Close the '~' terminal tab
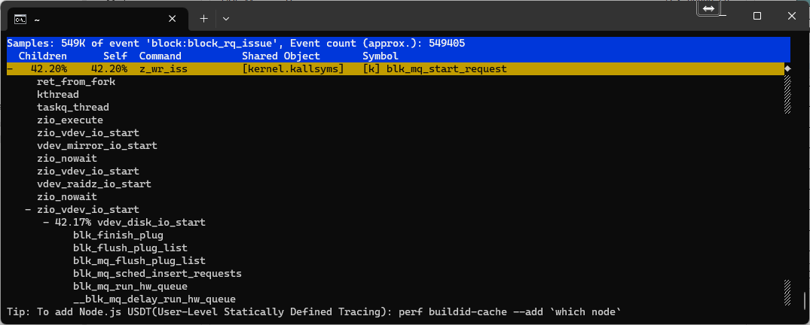The height and width of the screenshot is (325, 810). 175,17
